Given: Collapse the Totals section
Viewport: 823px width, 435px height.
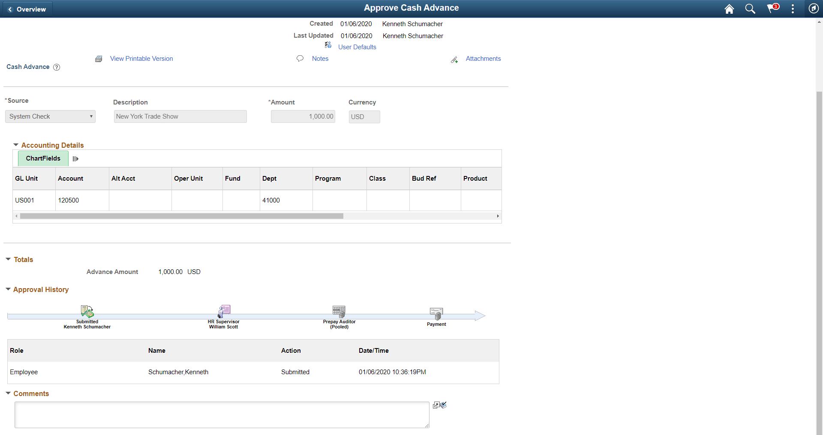Looking at the screenshot, I should [8, 259].
